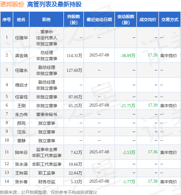
Task: Click serial number 10
Action: pyautogui.click(x=7, y=140)
